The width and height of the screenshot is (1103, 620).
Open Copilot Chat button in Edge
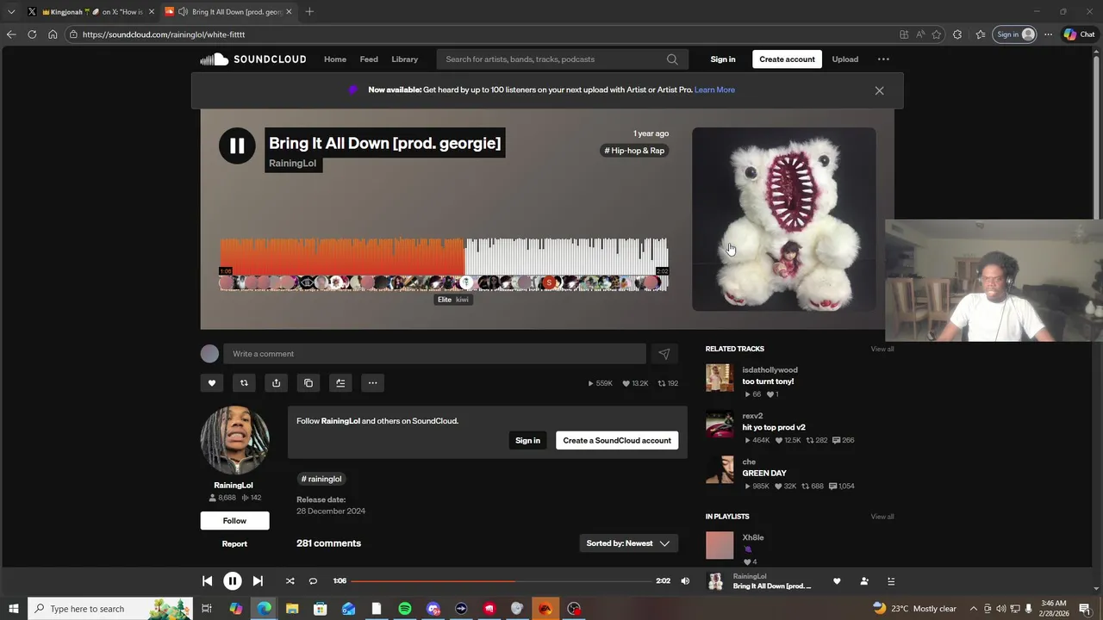[x=1079, y=34]
